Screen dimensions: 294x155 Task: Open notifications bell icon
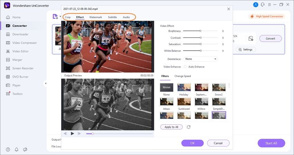17,149
